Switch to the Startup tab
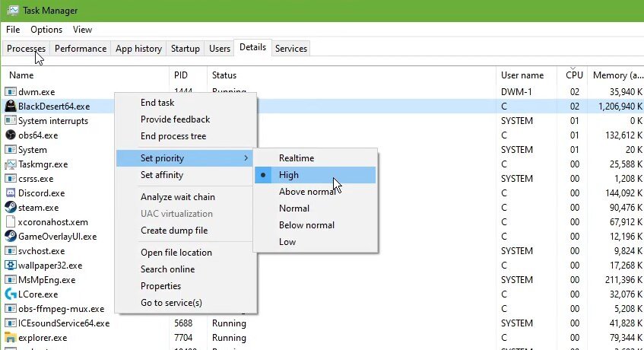644x350 pixels. [186, 49]
